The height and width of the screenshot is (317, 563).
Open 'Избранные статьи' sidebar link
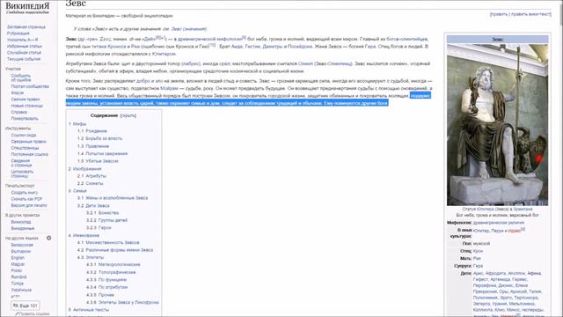tap(25, 47)
